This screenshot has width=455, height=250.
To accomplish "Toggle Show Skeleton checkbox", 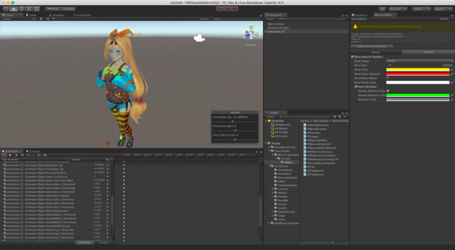I will point(356,87).
